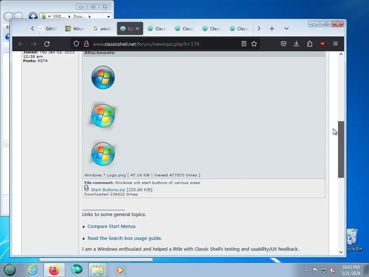Screen dimensions: 369x277
Task: Open the Classic Shell Start button
Action: [x=9, y=270]
